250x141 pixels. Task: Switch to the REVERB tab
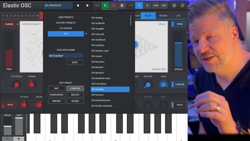tap(163, 16)
